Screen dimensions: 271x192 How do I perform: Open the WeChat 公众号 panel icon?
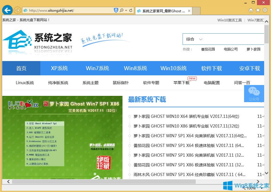(x=254, y=94)
